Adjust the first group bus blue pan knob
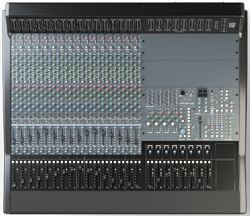The width and height of the screenshot is (250, 216). click(150, 152)
